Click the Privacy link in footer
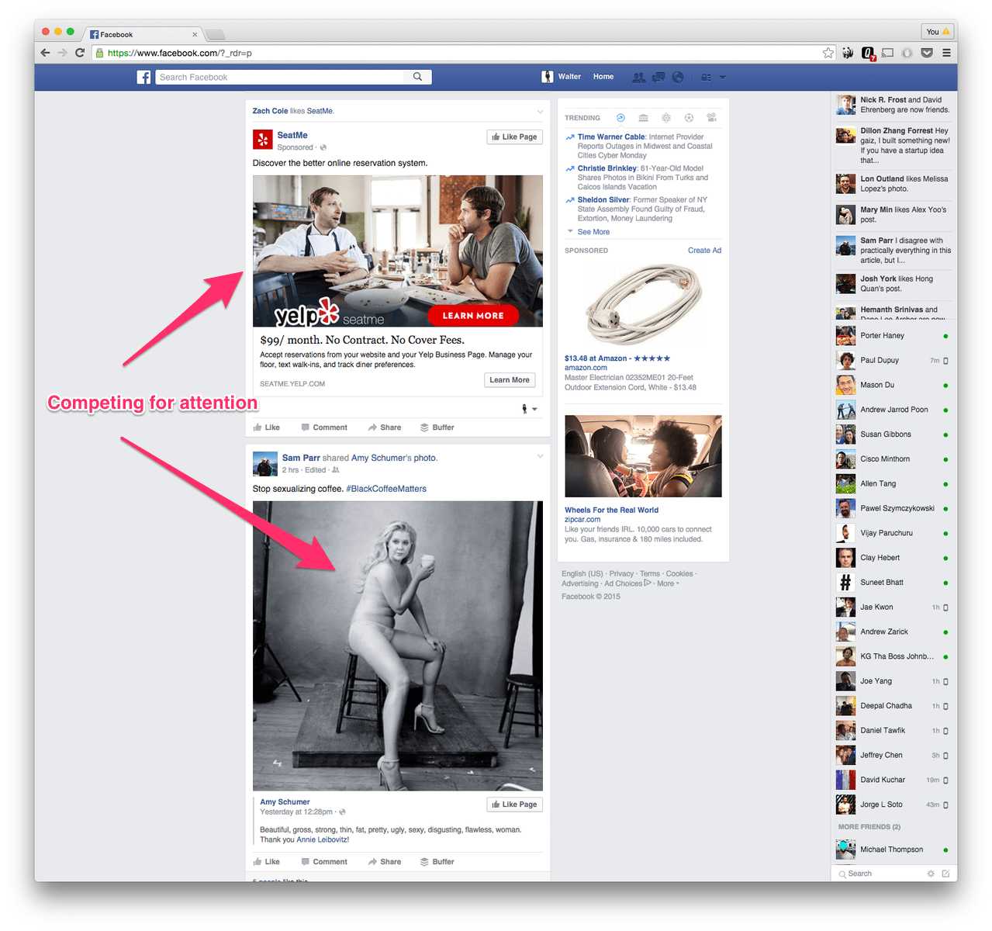 (x=621, y=574)
